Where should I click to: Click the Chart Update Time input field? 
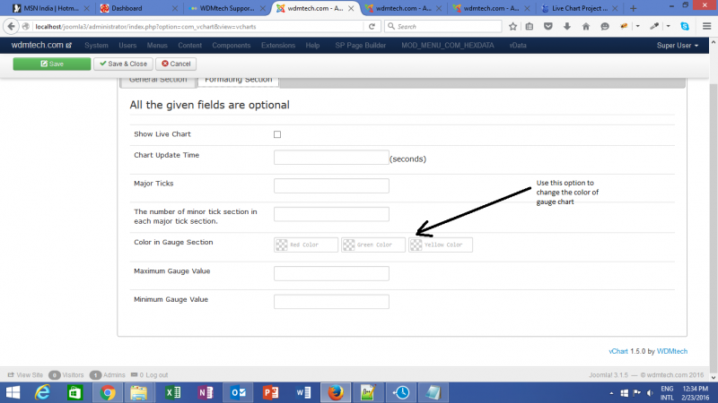(330, 158)
